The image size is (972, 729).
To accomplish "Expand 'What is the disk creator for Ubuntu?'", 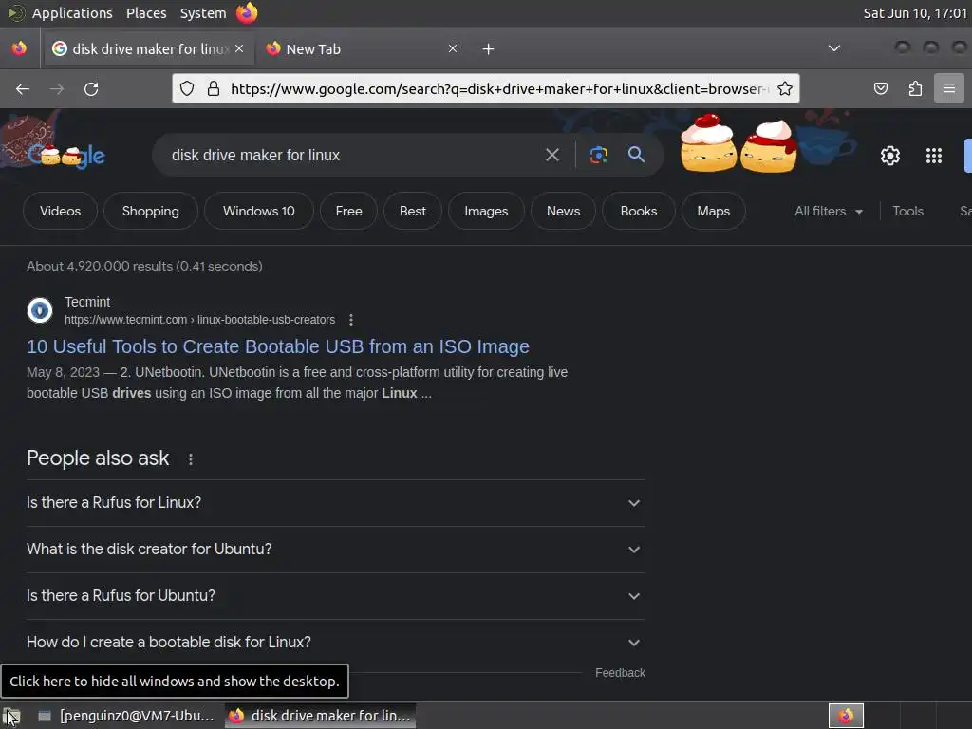I will coord(335,550).
